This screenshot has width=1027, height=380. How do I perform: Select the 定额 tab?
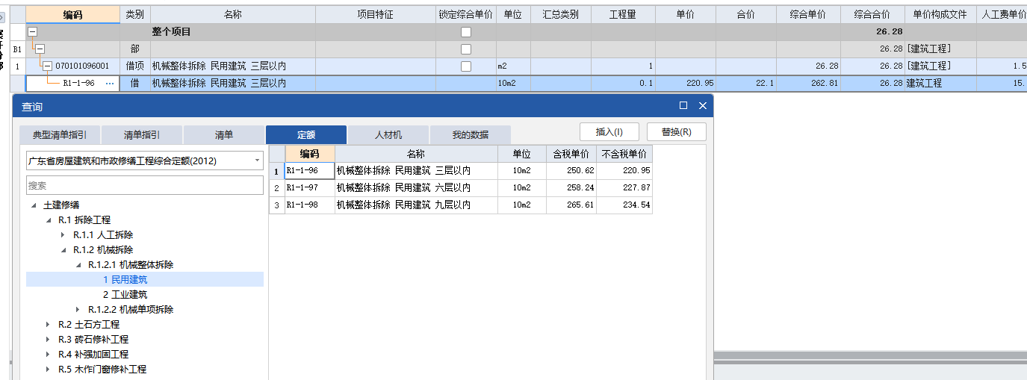point(306,135)
